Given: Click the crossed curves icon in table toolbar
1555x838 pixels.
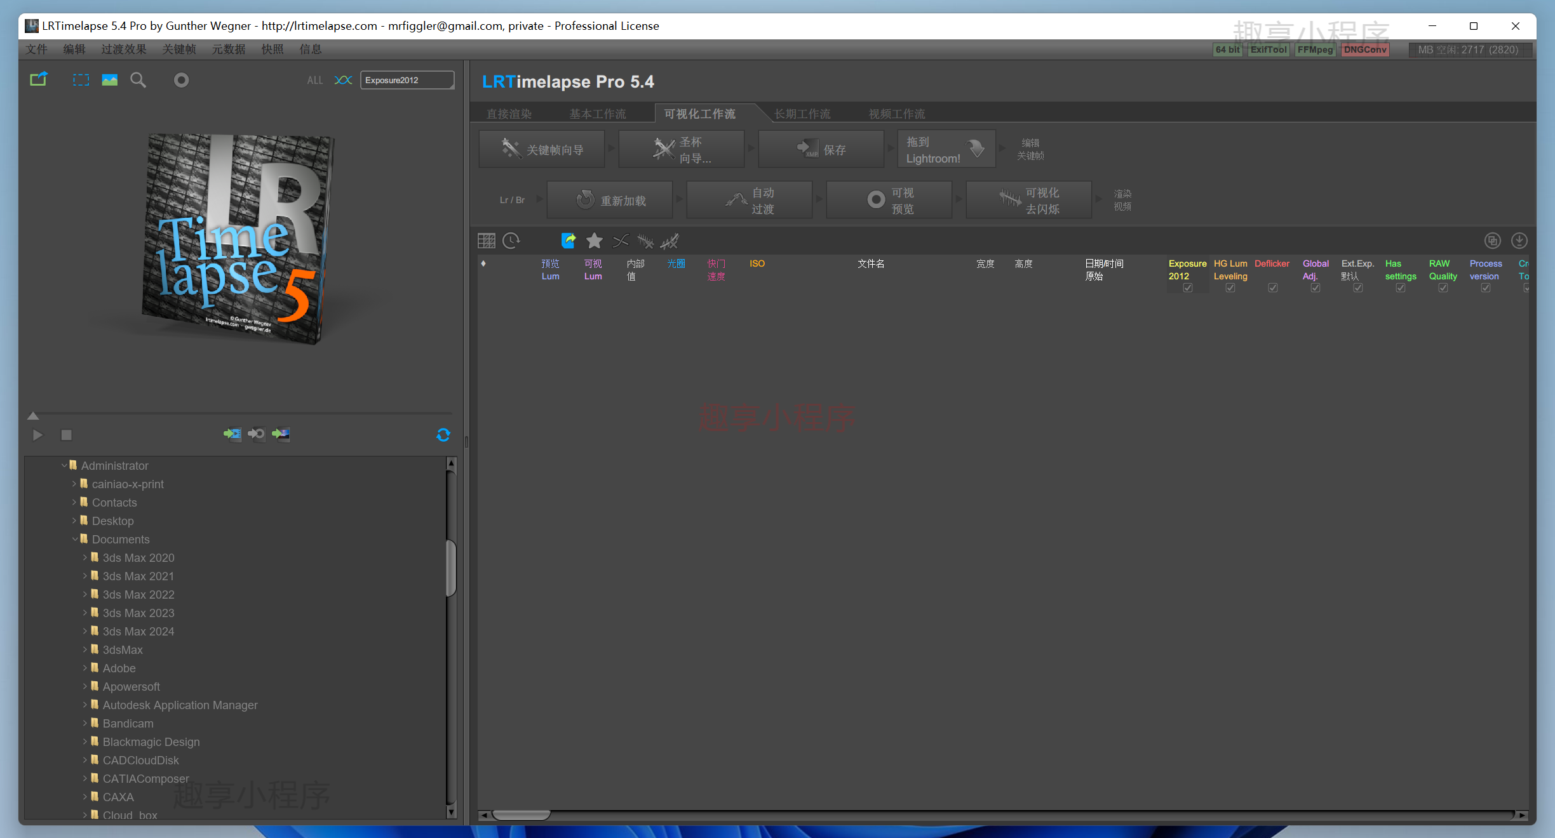Looking at the screenshot, I should point(621,241).
